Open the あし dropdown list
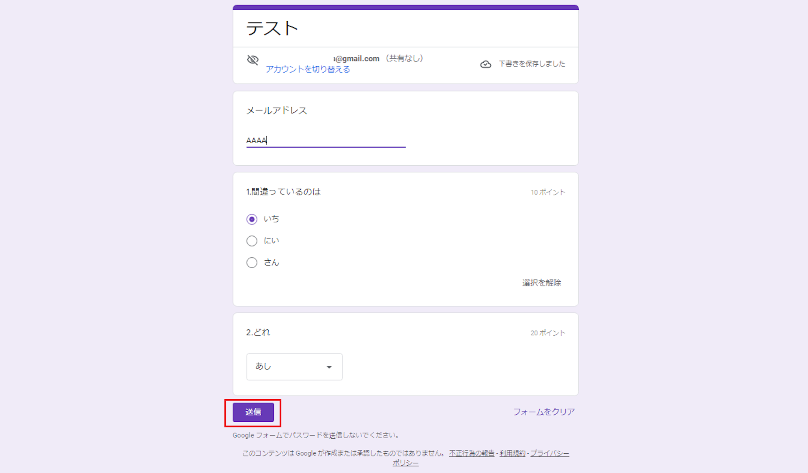The image size is (808, 473). [294, 366]
